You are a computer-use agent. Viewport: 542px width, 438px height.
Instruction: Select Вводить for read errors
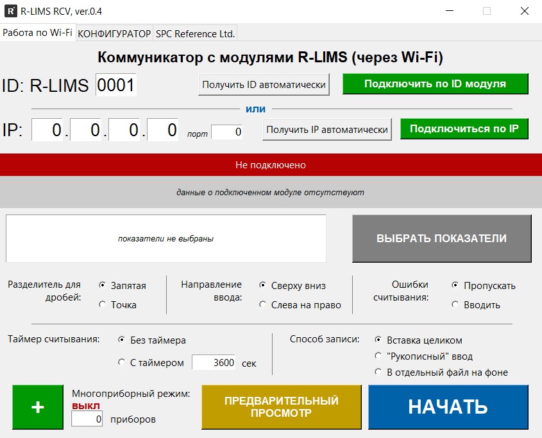click(x=455, y=305)
